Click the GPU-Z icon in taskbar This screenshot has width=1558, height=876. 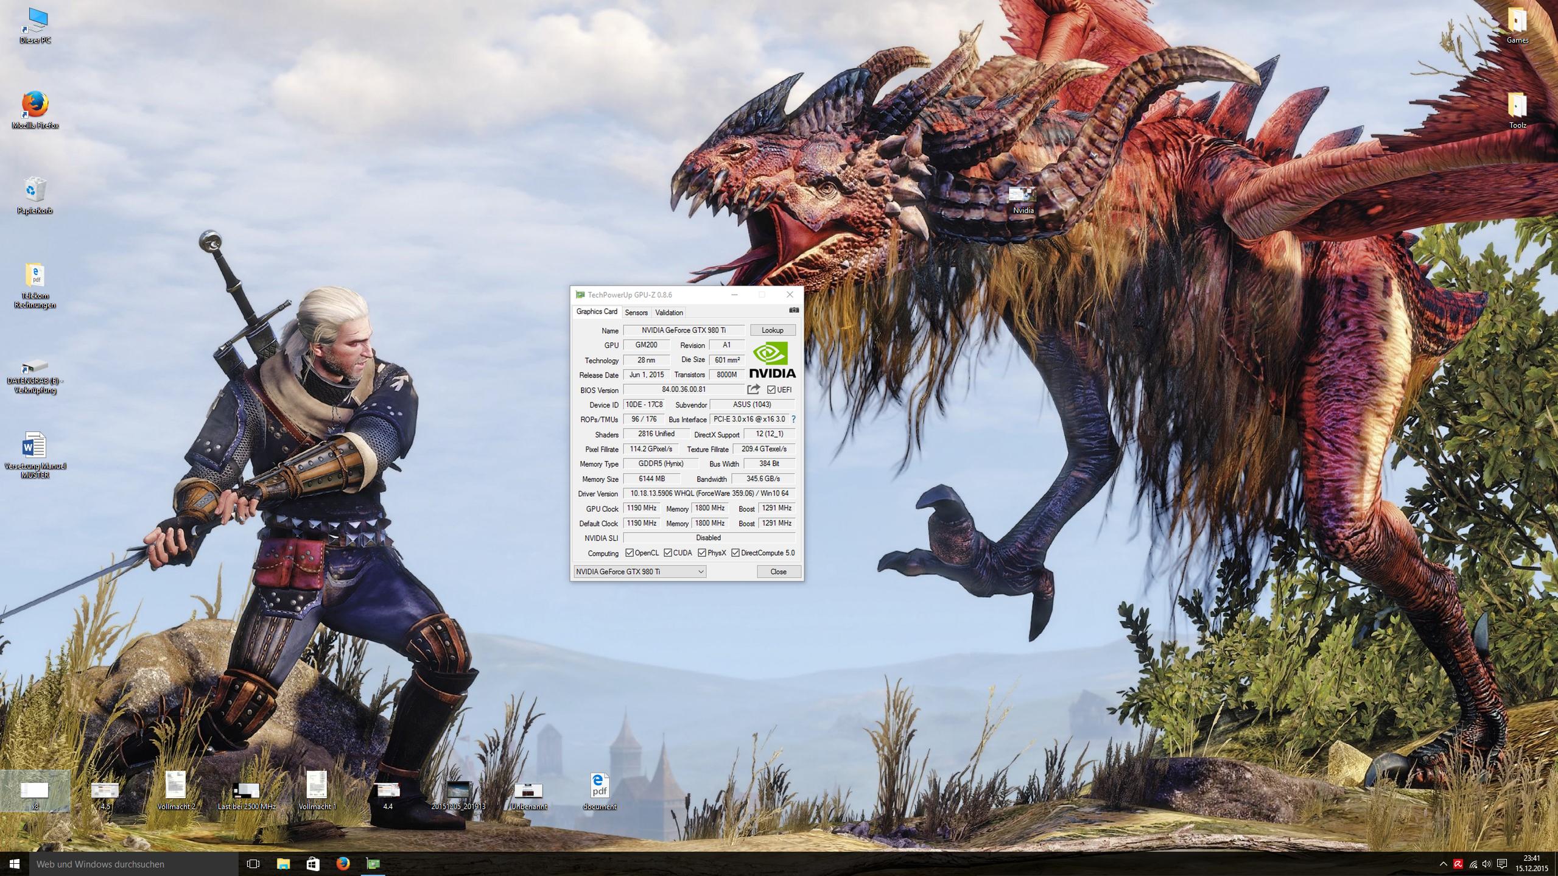373,864
